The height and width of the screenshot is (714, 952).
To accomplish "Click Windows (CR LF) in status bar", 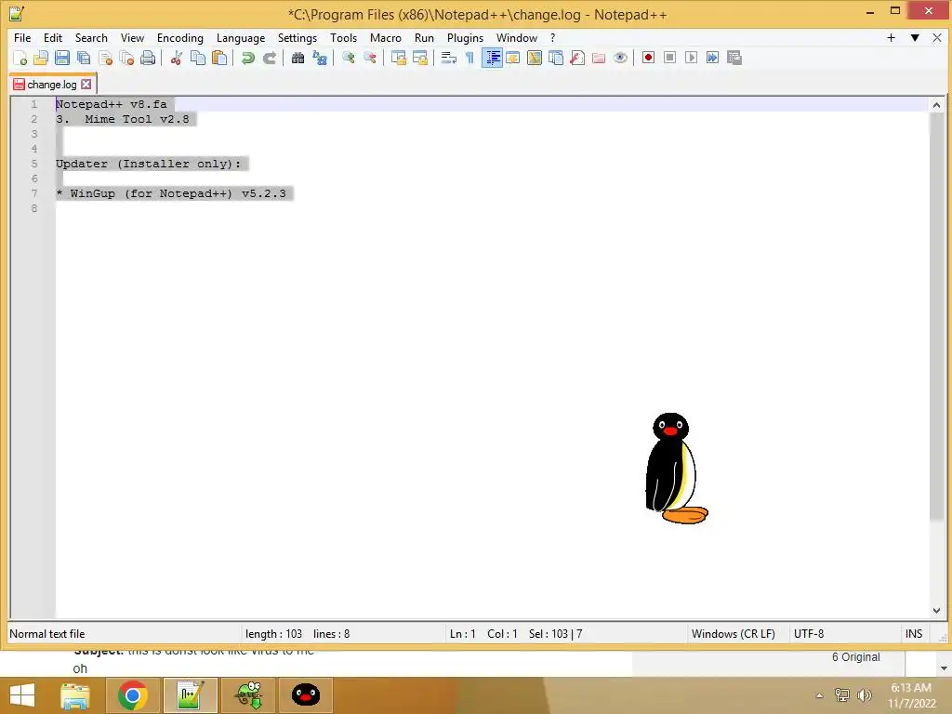I will click(733, 634).
